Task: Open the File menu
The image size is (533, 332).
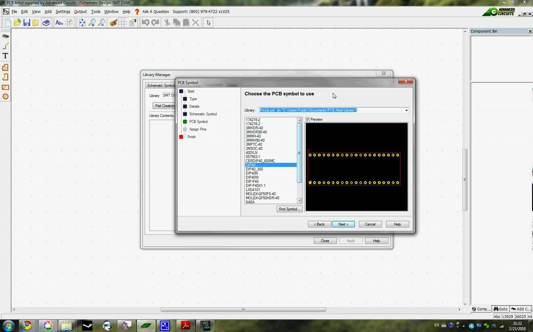Action: pos(14,12)
